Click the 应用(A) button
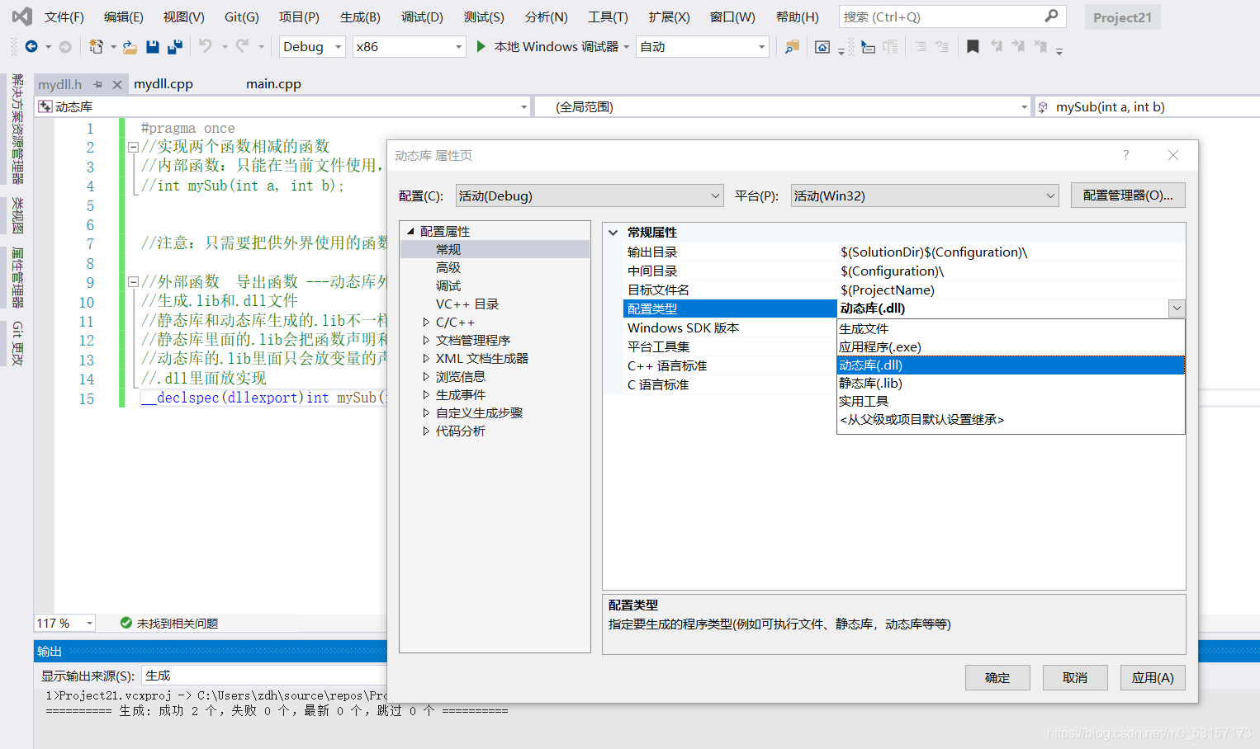Viewport: 1260px width, 749px height. [1153, 677]
